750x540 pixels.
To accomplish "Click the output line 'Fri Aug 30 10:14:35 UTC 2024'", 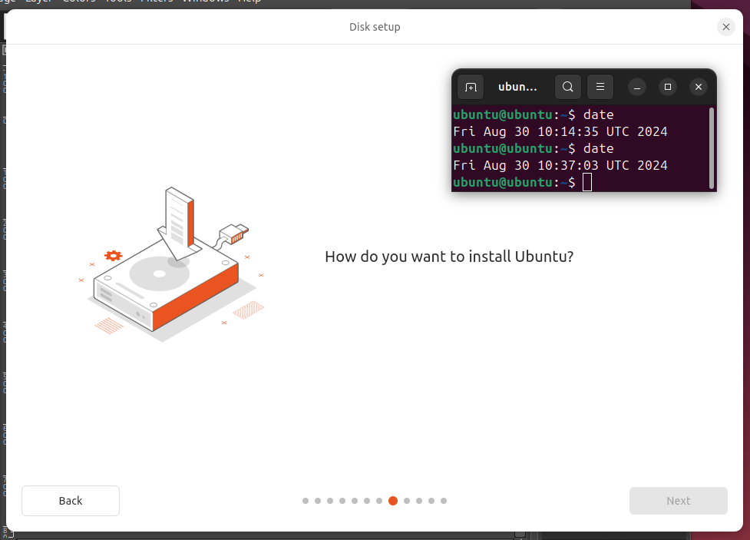I will coord(560,131).
